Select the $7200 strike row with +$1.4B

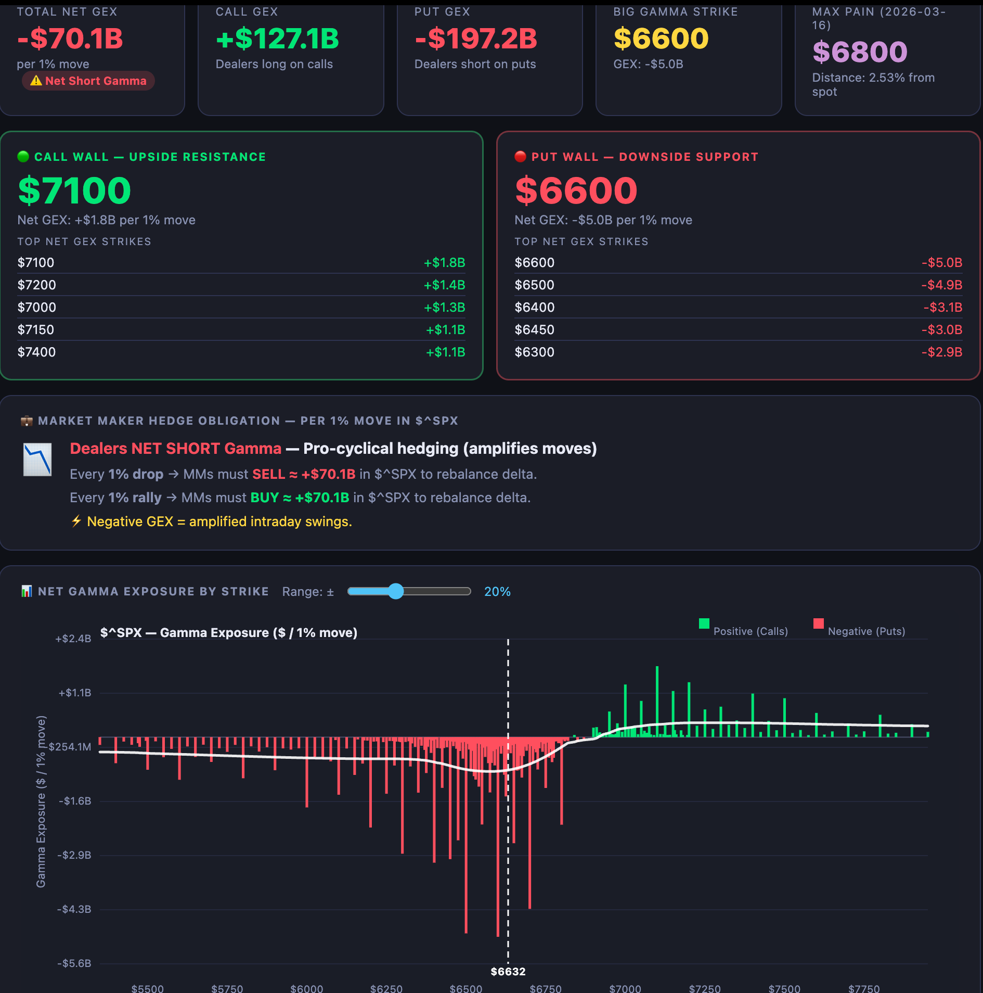click(x=241, y=285)
